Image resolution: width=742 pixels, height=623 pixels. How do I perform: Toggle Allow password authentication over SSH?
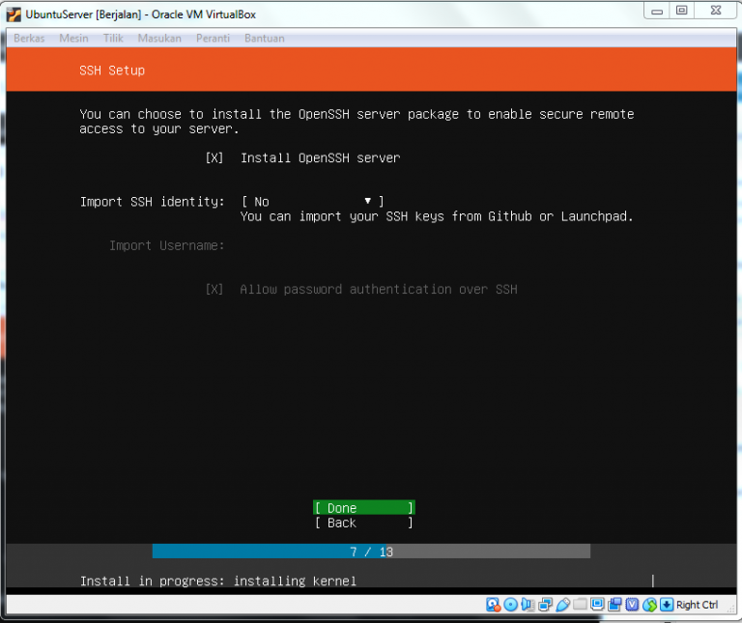pos(214,289)
